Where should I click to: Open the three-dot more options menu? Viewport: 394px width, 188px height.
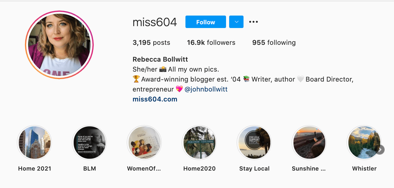pos(254,22)
